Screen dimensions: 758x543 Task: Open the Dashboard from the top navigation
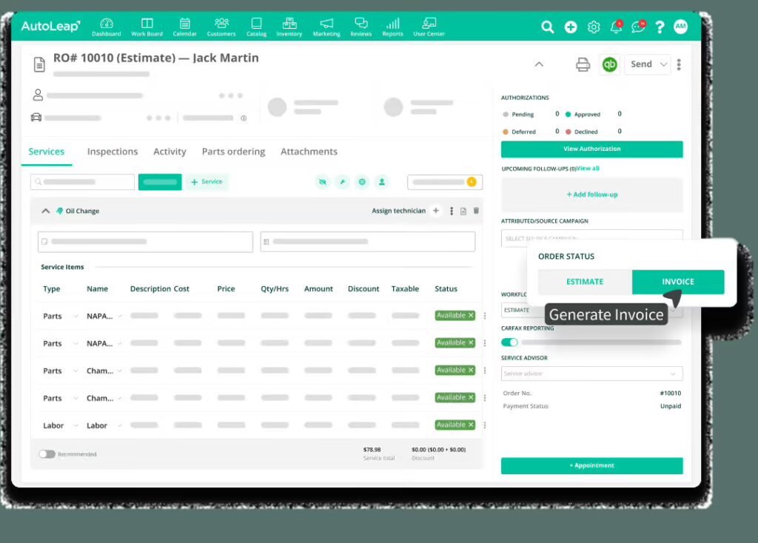(106, 24)
